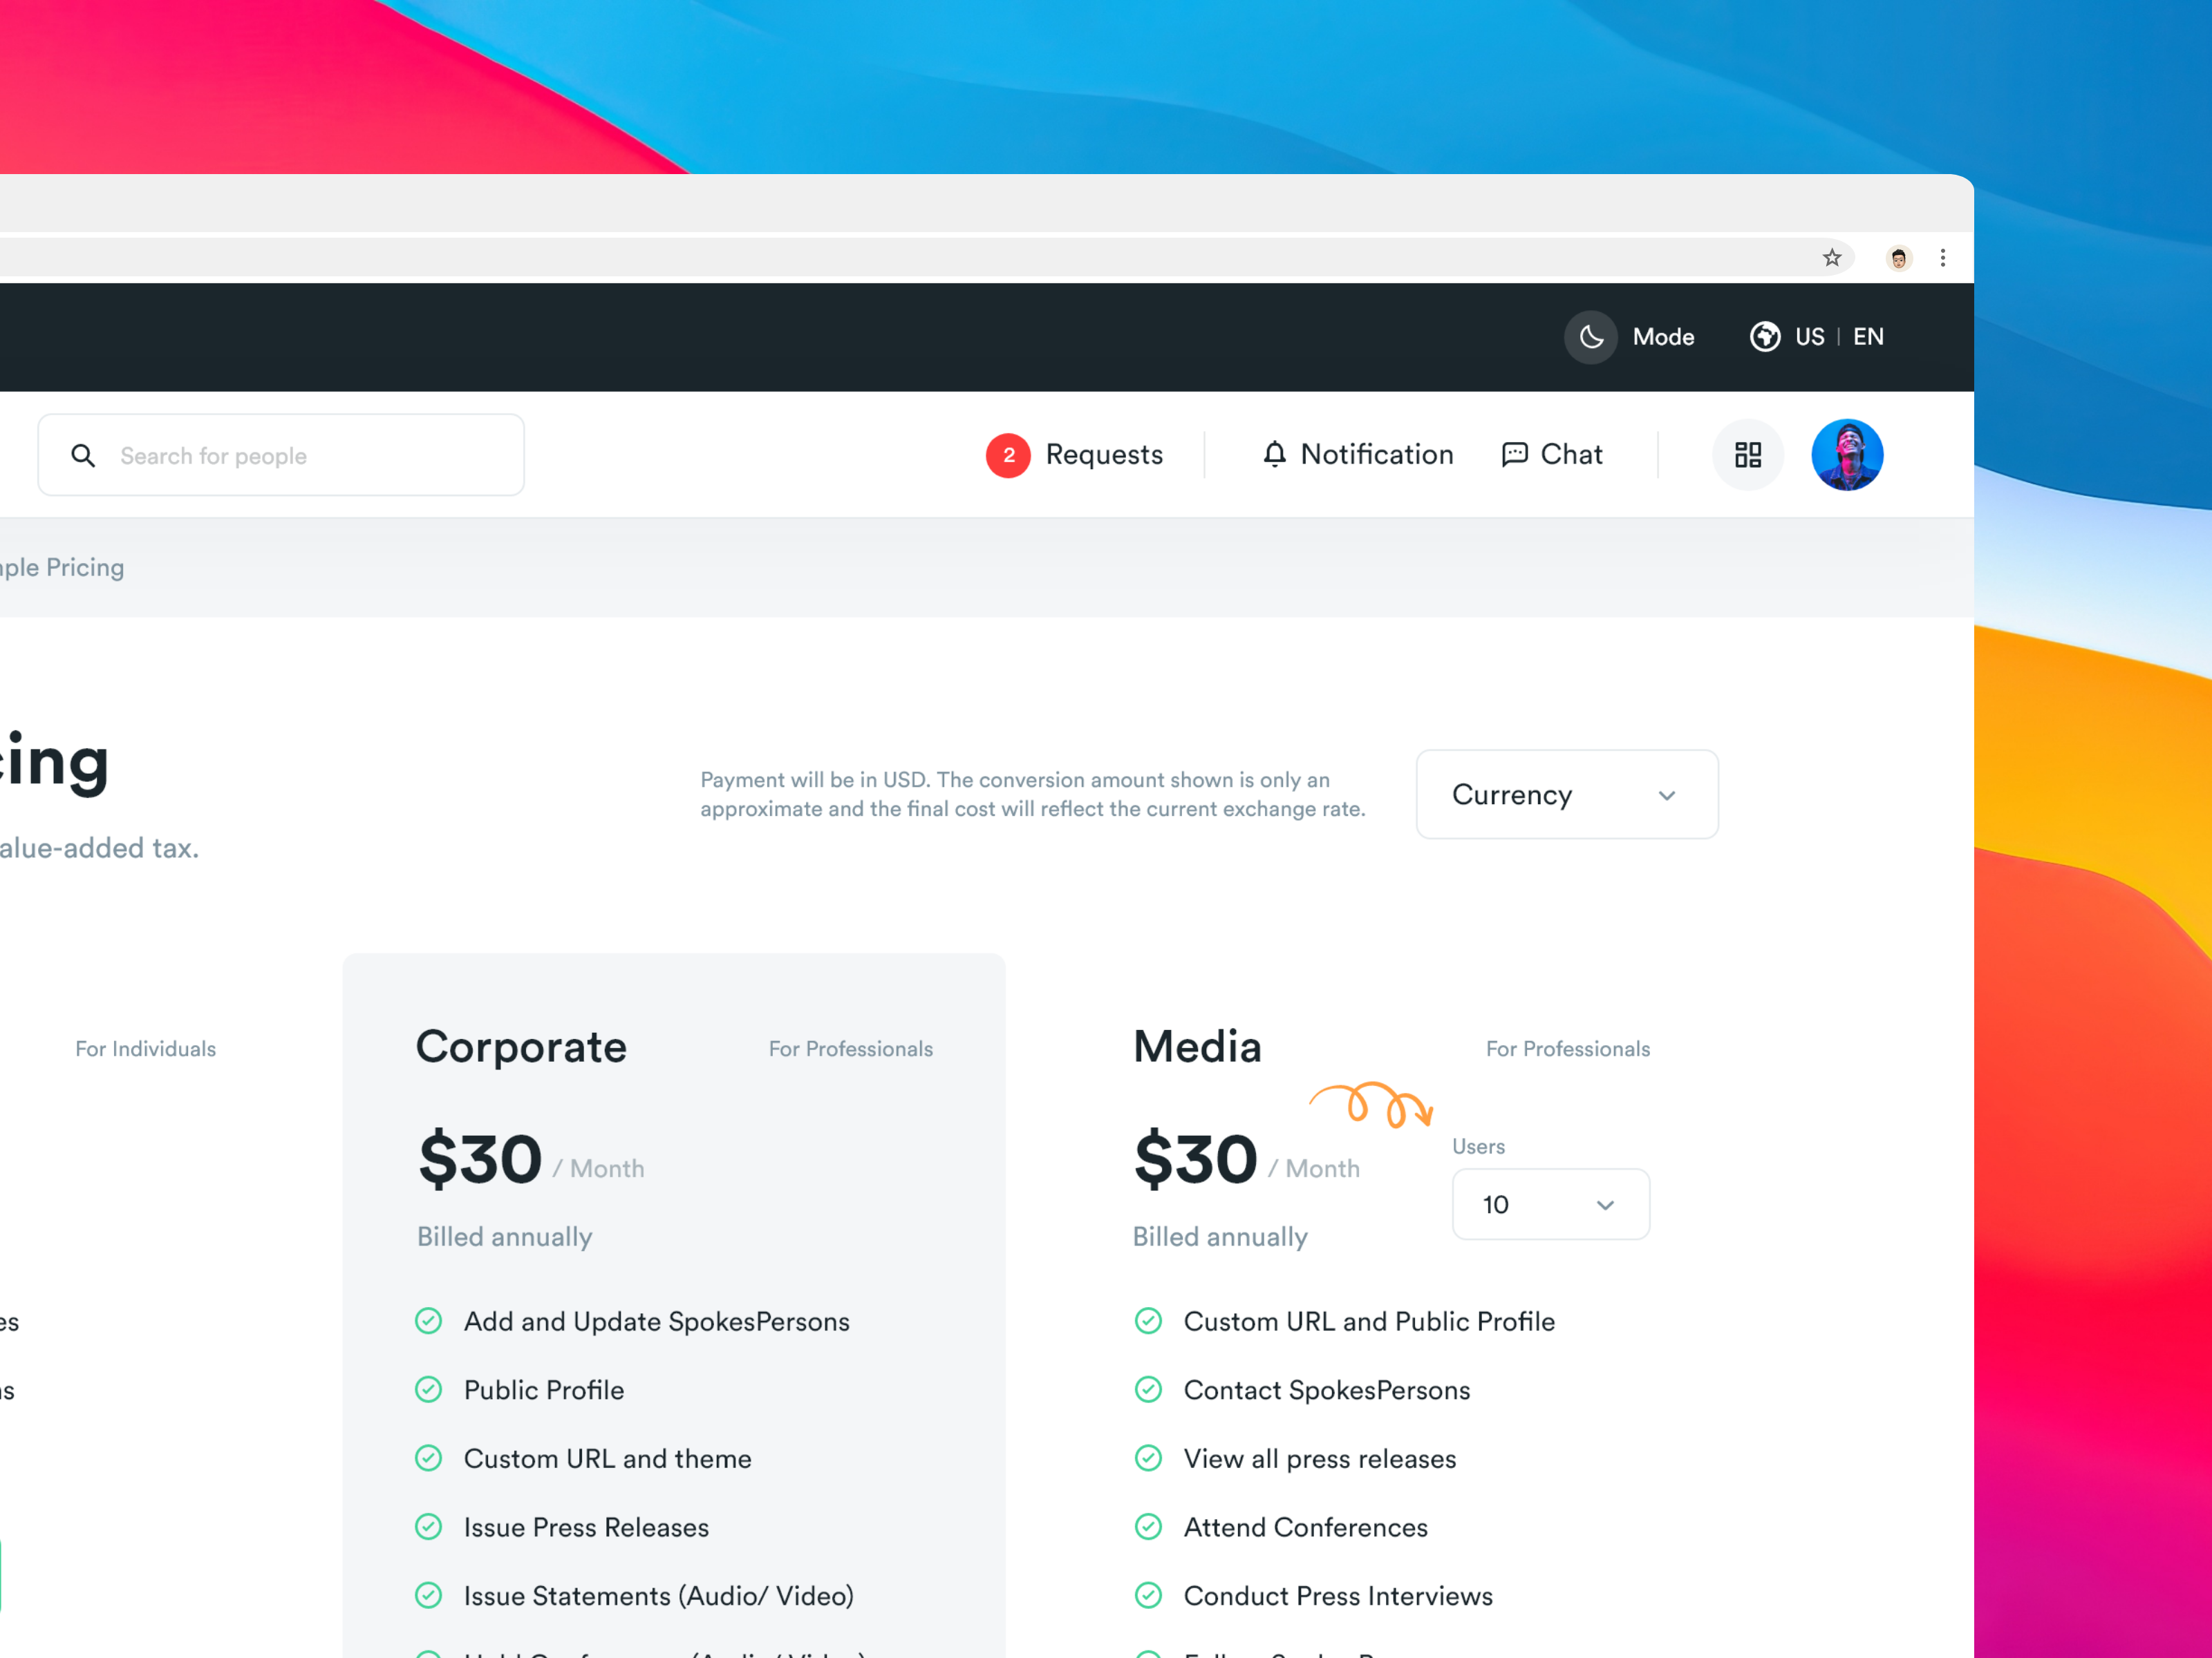Click the Notification bell icon
The height and width of the screenshot is (1658, 2212).
coord(1274,455)
